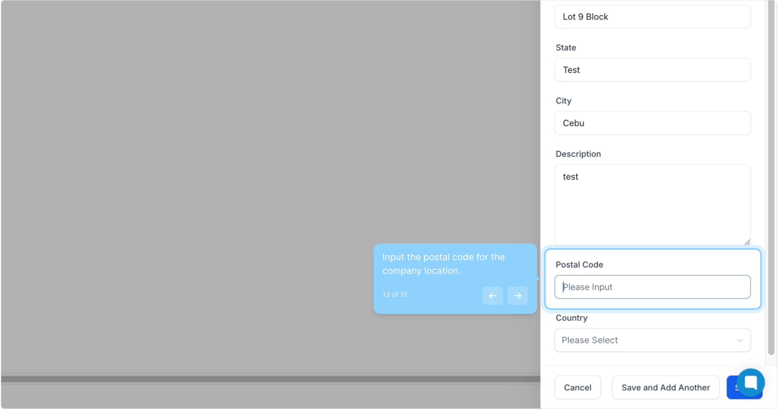Click the Postal Code field label
The height and width of the screenshot is (409, 778).
click(x=579, y=265)
